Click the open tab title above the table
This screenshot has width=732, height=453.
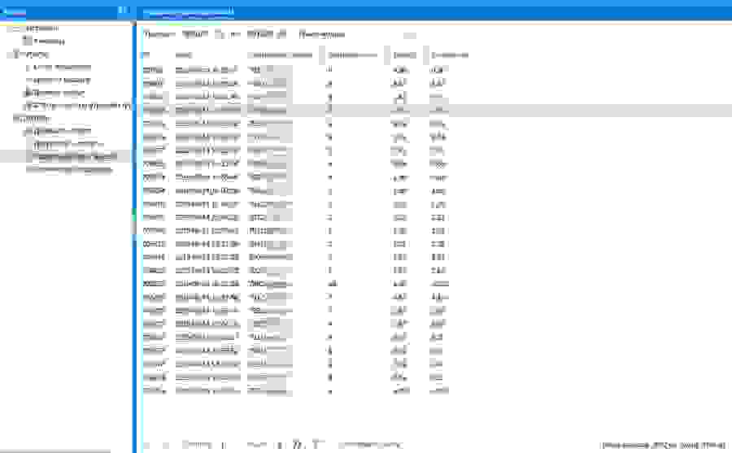click(189, 11)
